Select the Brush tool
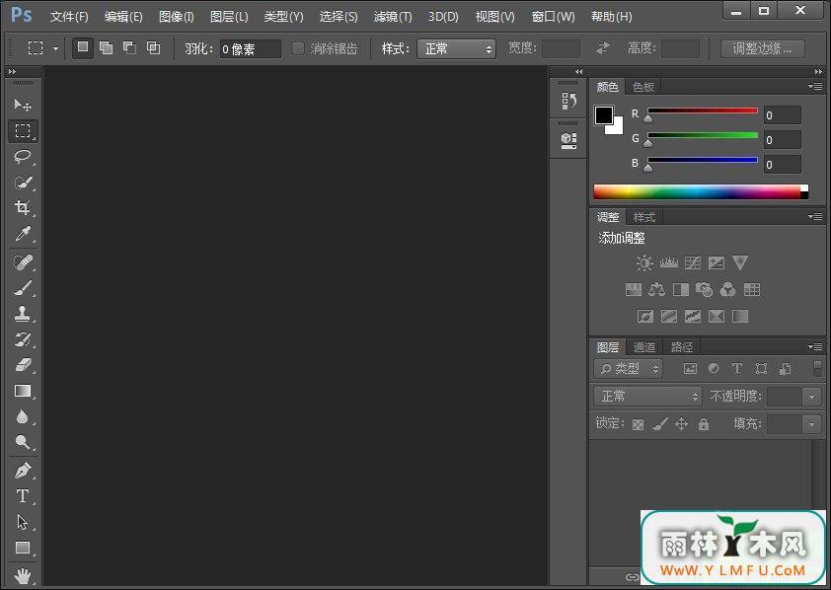Screen dimensions: 831x590 (23, 288)
